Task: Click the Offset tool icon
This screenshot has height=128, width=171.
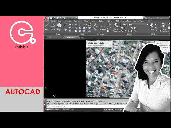Action: coord(90,31)
